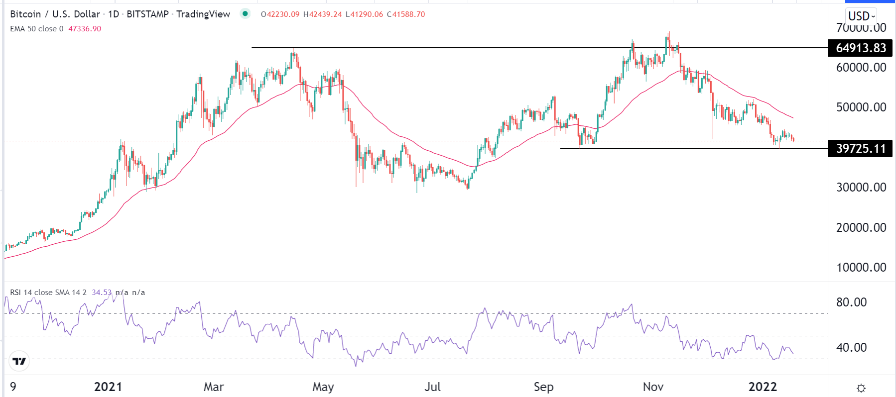Click the Sep label on time axis

[543, 387]
